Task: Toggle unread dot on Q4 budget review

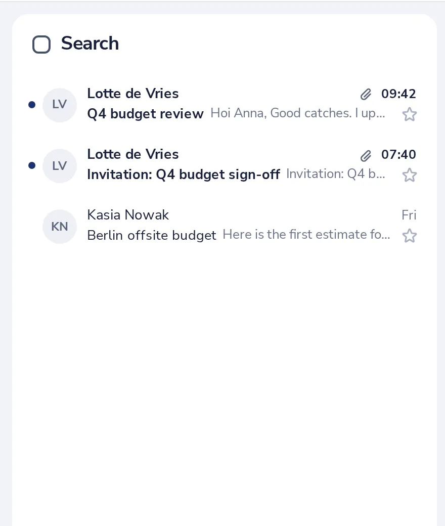Action: [32, 105]
